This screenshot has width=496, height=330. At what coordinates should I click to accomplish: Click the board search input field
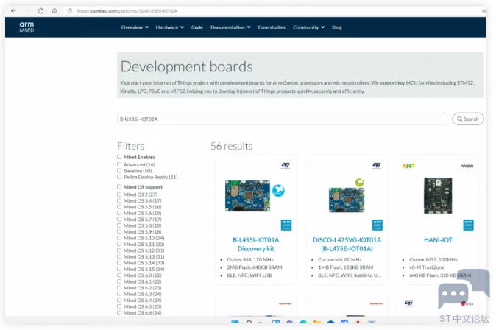tap(282, 119)
